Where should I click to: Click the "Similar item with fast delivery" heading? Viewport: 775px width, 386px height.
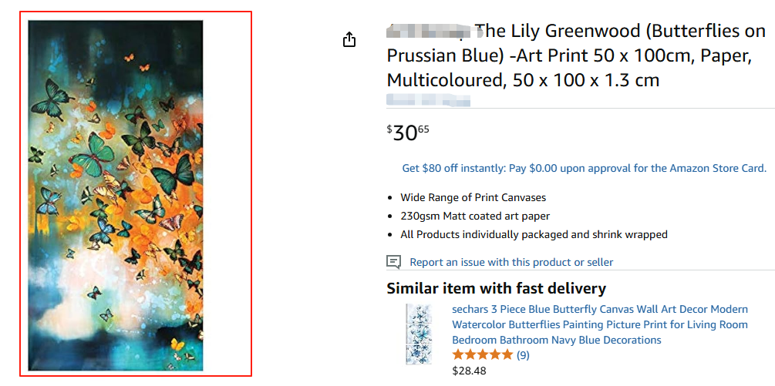click(x=496, y=289)
